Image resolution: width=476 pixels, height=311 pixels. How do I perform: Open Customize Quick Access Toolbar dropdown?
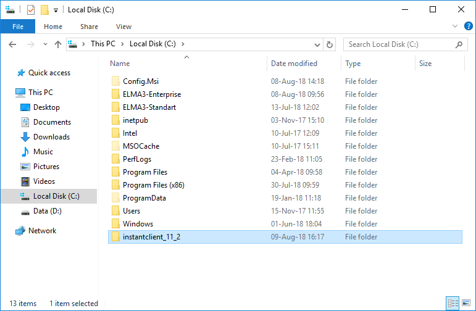coord(56,10)
